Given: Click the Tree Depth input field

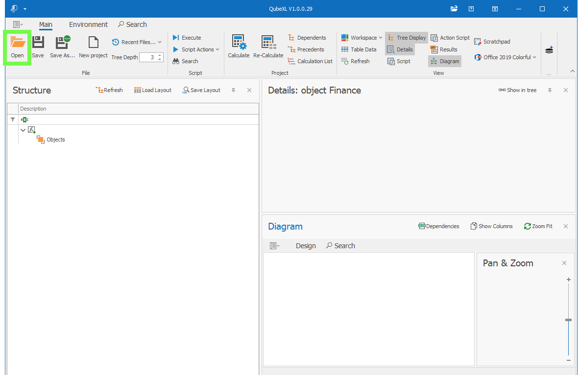Looking at the screenshot, I should pos(148,57).
